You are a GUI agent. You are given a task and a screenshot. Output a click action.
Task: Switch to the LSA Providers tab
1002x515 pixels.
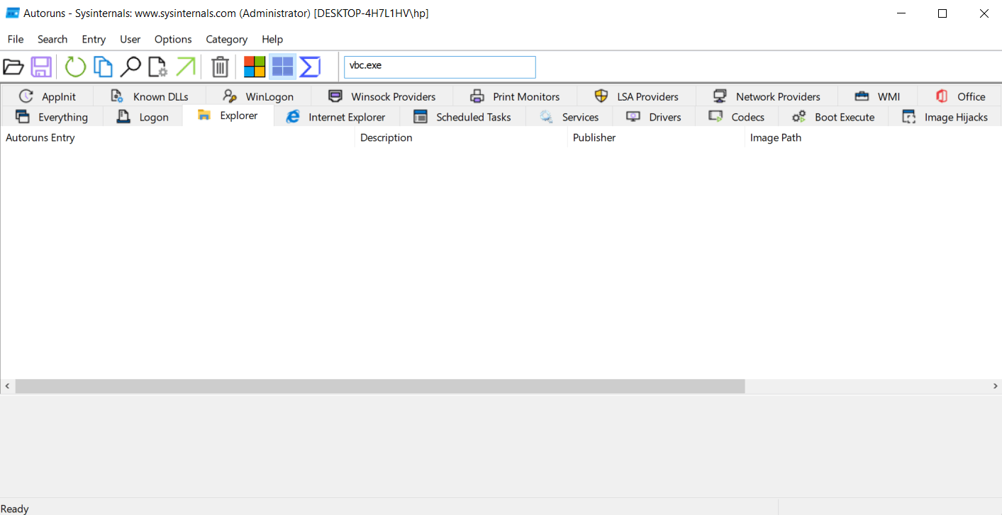point(637,96)
